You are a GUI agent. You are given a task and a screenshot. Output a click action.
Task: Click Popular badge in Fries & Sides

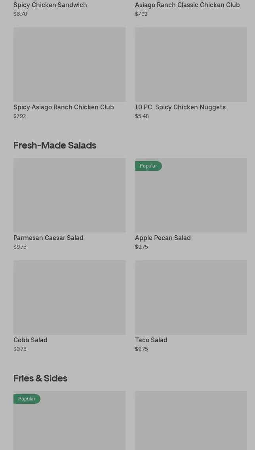click(27, 399)
